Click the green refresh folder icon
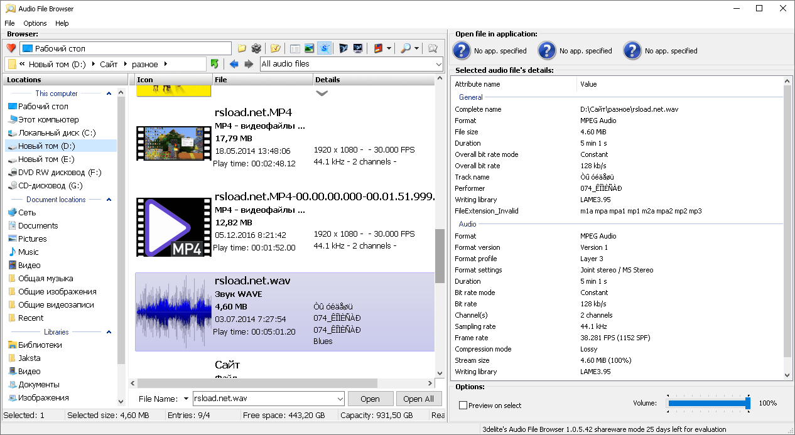The image size is (795, 435). (215, 64)
